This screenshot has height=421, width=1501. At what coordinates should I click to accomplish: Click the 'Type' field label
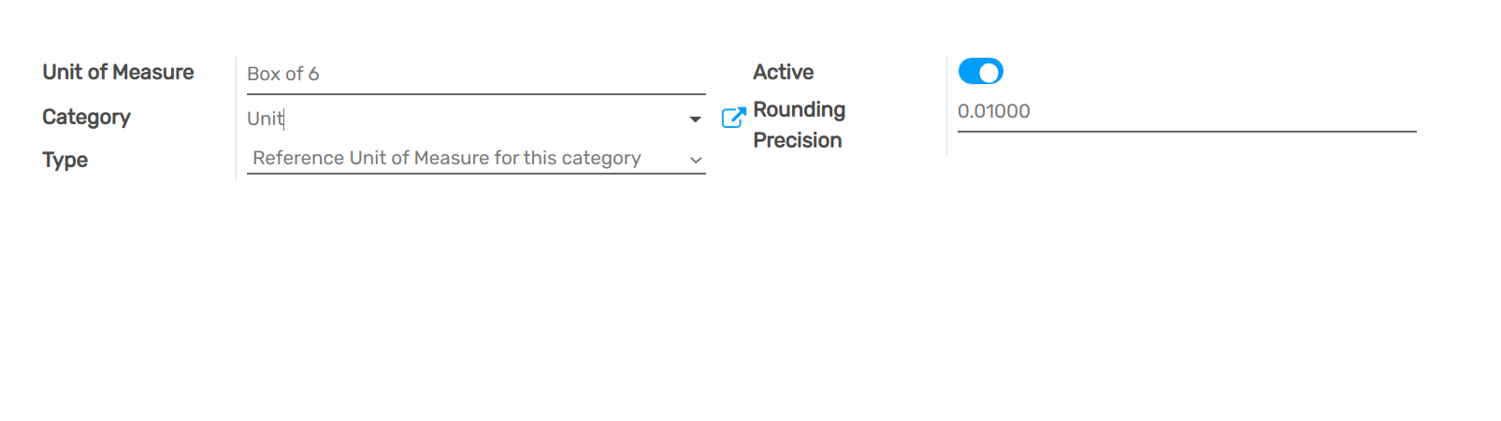coord(65,160)
